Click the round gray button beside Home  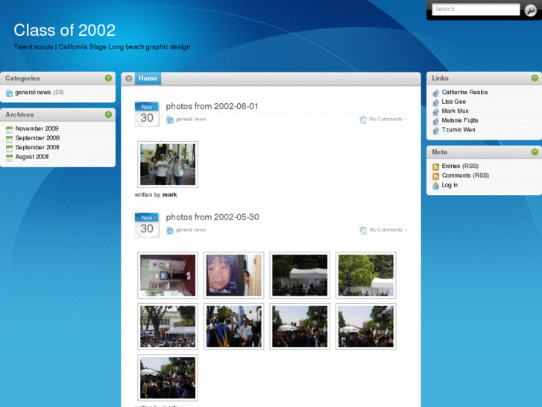click(128, 79)
